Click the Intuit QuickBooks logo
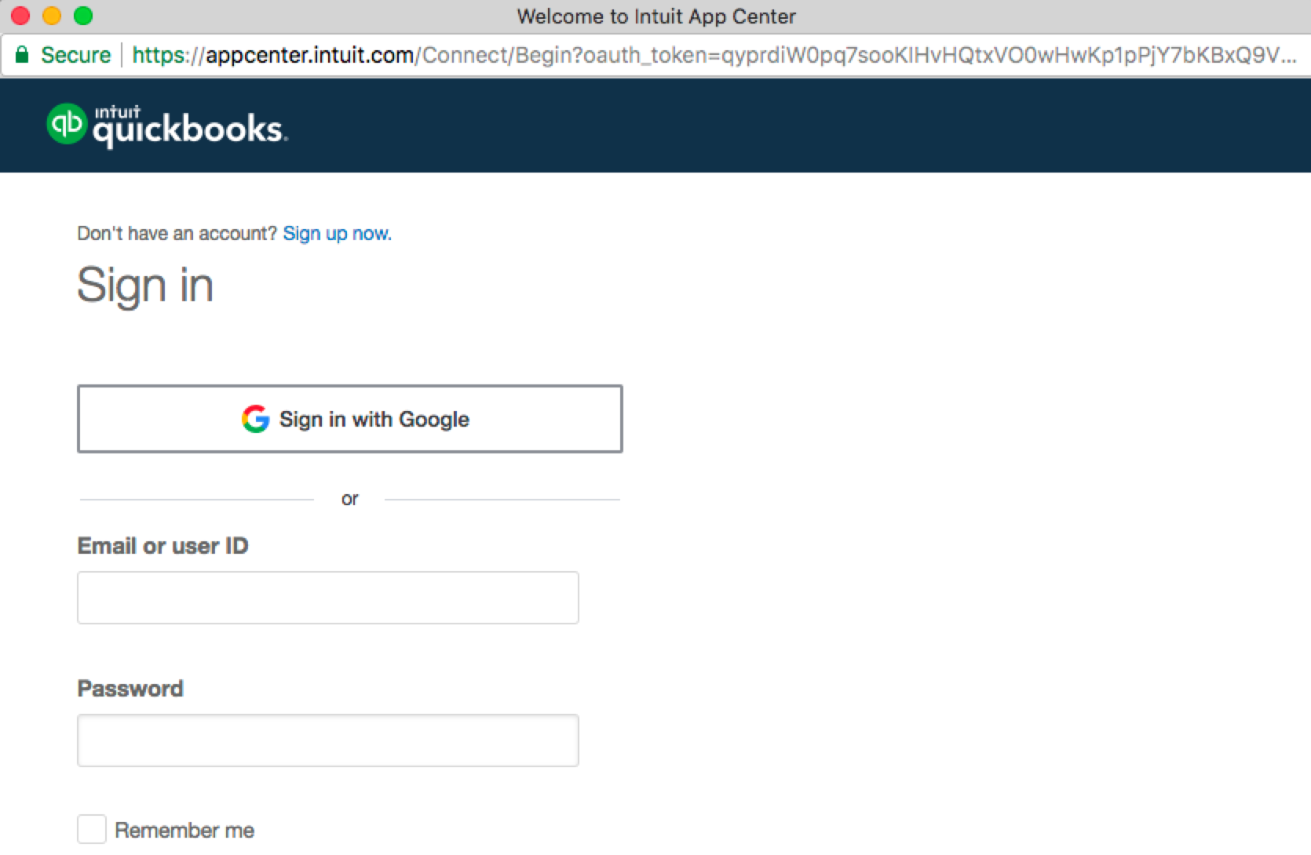 [167, 125]
